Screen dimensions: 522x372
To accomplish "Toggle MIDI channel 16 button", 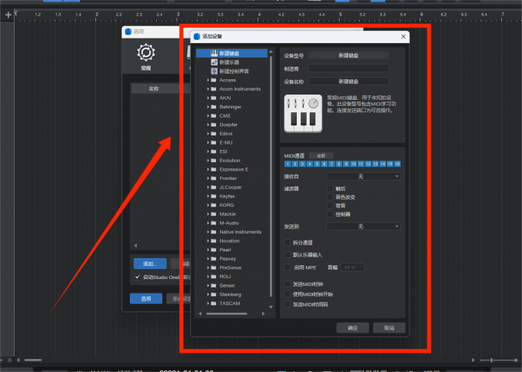I will point(397,164).
